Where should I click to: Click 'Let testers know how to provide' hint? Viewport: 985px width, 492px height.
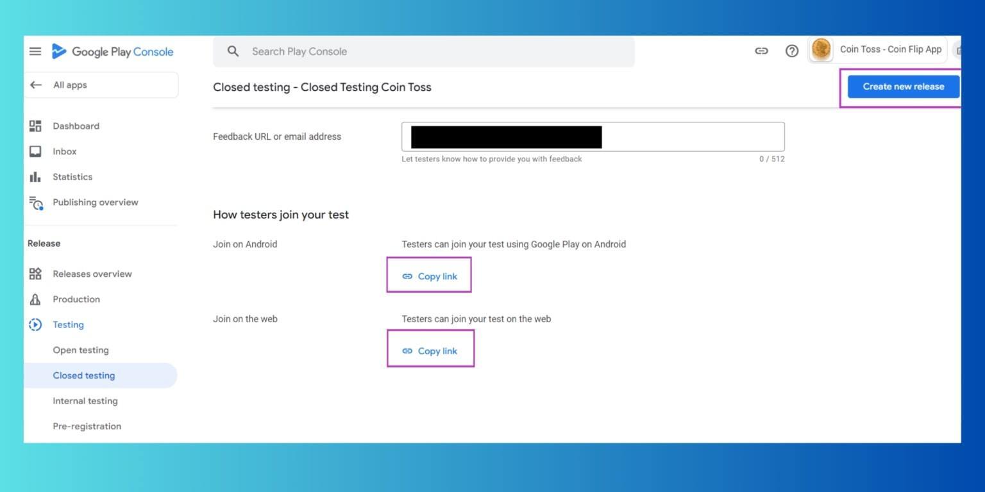(492, 159)
